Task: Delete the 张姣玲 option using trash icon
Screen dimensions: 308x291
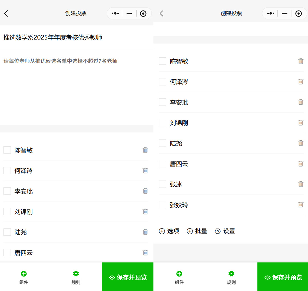Action: (301, 205)
